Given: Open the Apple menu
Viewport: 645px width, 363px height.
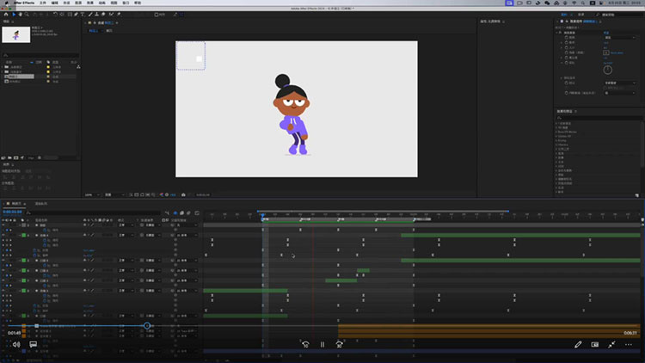Looking at the screenshot, I should pyautogui.click(x=4, y=3).
